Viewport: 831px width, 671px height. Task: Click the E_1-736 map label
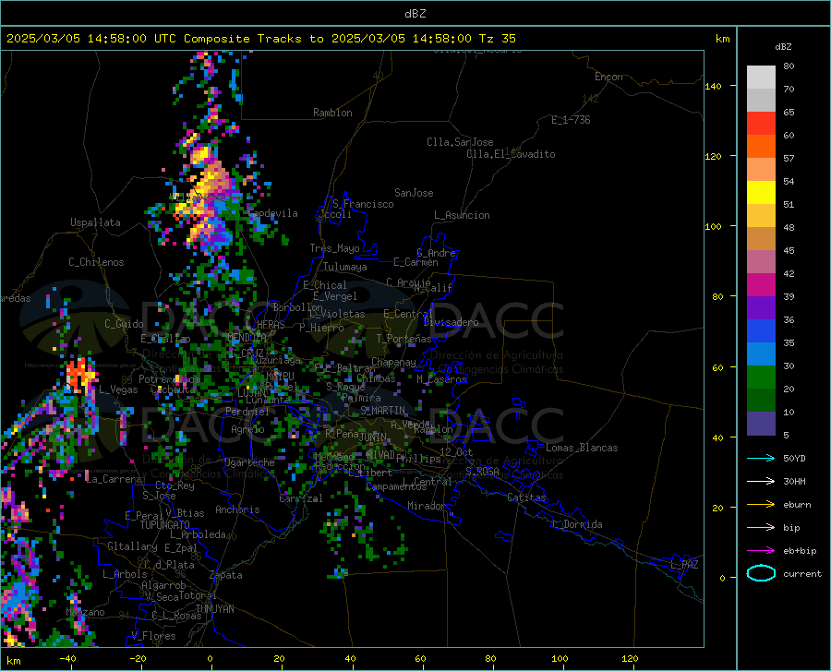[571, 120]
